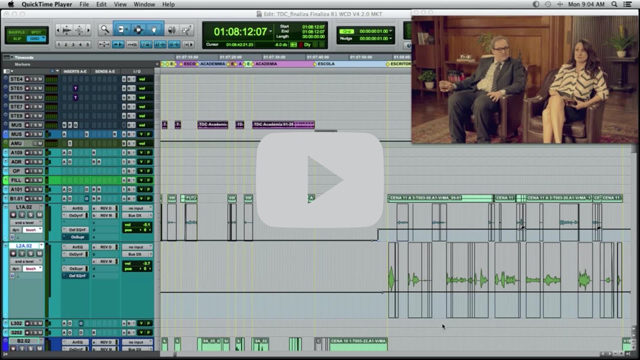This screenshot has width=640, height=360.
Task: Open Notification Center list icon
Action: point(627,4)
